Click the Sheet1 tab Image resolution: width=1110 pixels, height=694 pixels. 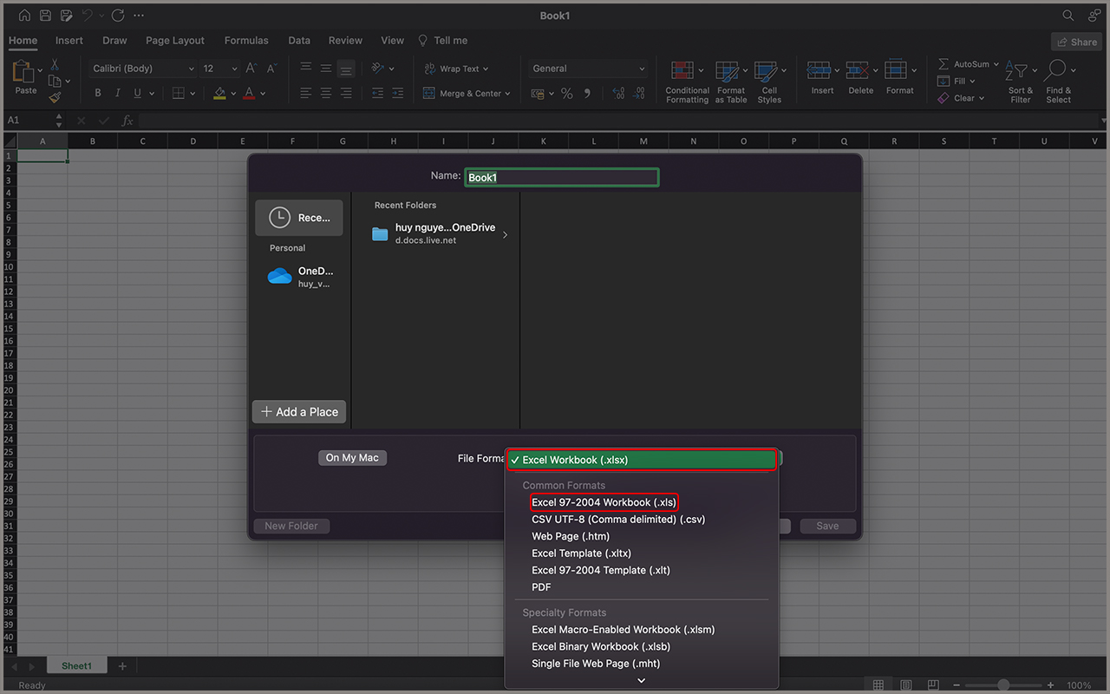[x=76, y=666]
